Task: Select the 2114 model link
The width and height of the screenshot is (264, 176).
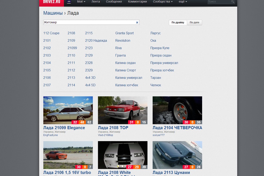Action: 71,85
